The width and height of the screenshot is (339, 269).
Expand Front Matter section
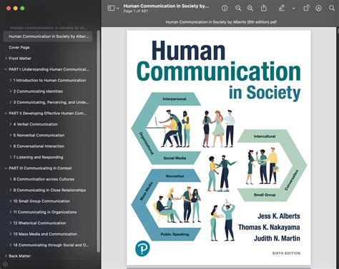(6, 59)
